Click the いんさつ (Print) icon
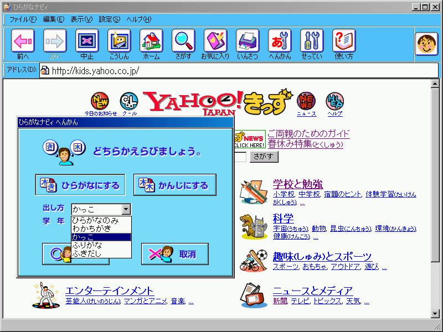 pyautogui.click(x=248, y=40)
